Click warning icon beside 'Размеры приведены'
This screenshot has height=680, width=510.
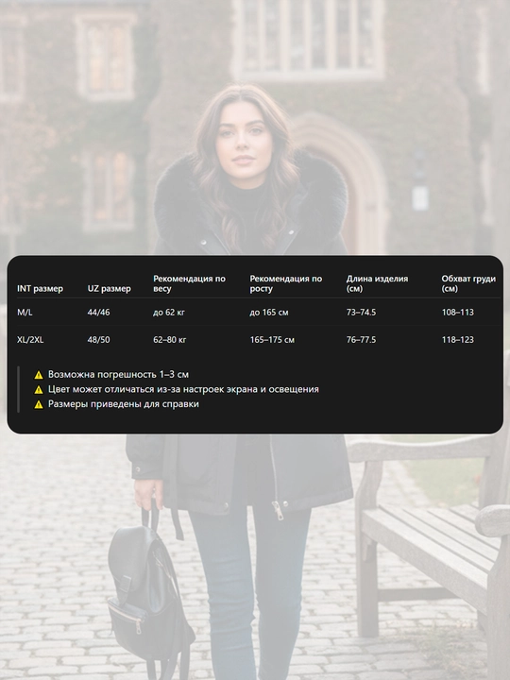[39, 404]
